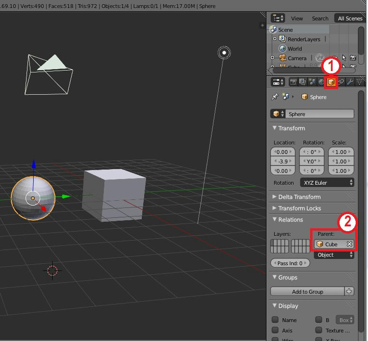Switch to the Object Constraints tab
The image size is (368, 341).
341,82
